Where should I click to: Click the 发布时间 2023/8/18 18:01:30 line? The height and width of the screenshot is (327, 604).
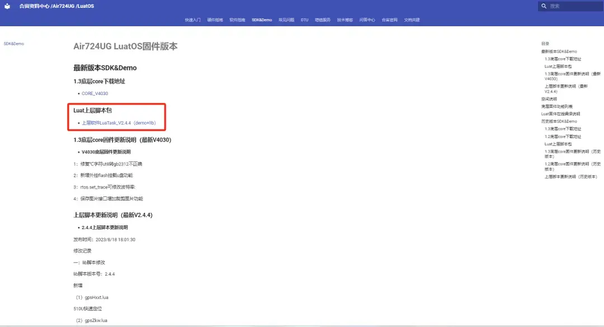(x=105, y=240)
